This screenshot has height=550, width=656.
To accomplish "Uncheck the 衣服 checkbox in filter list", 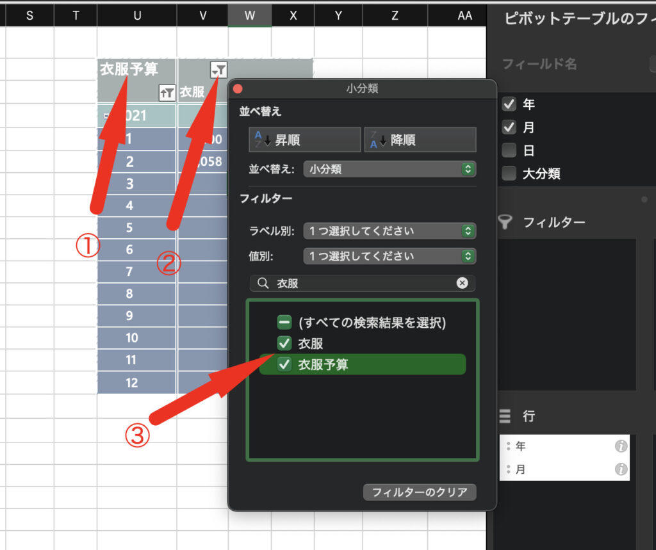I will pos(284,344).
